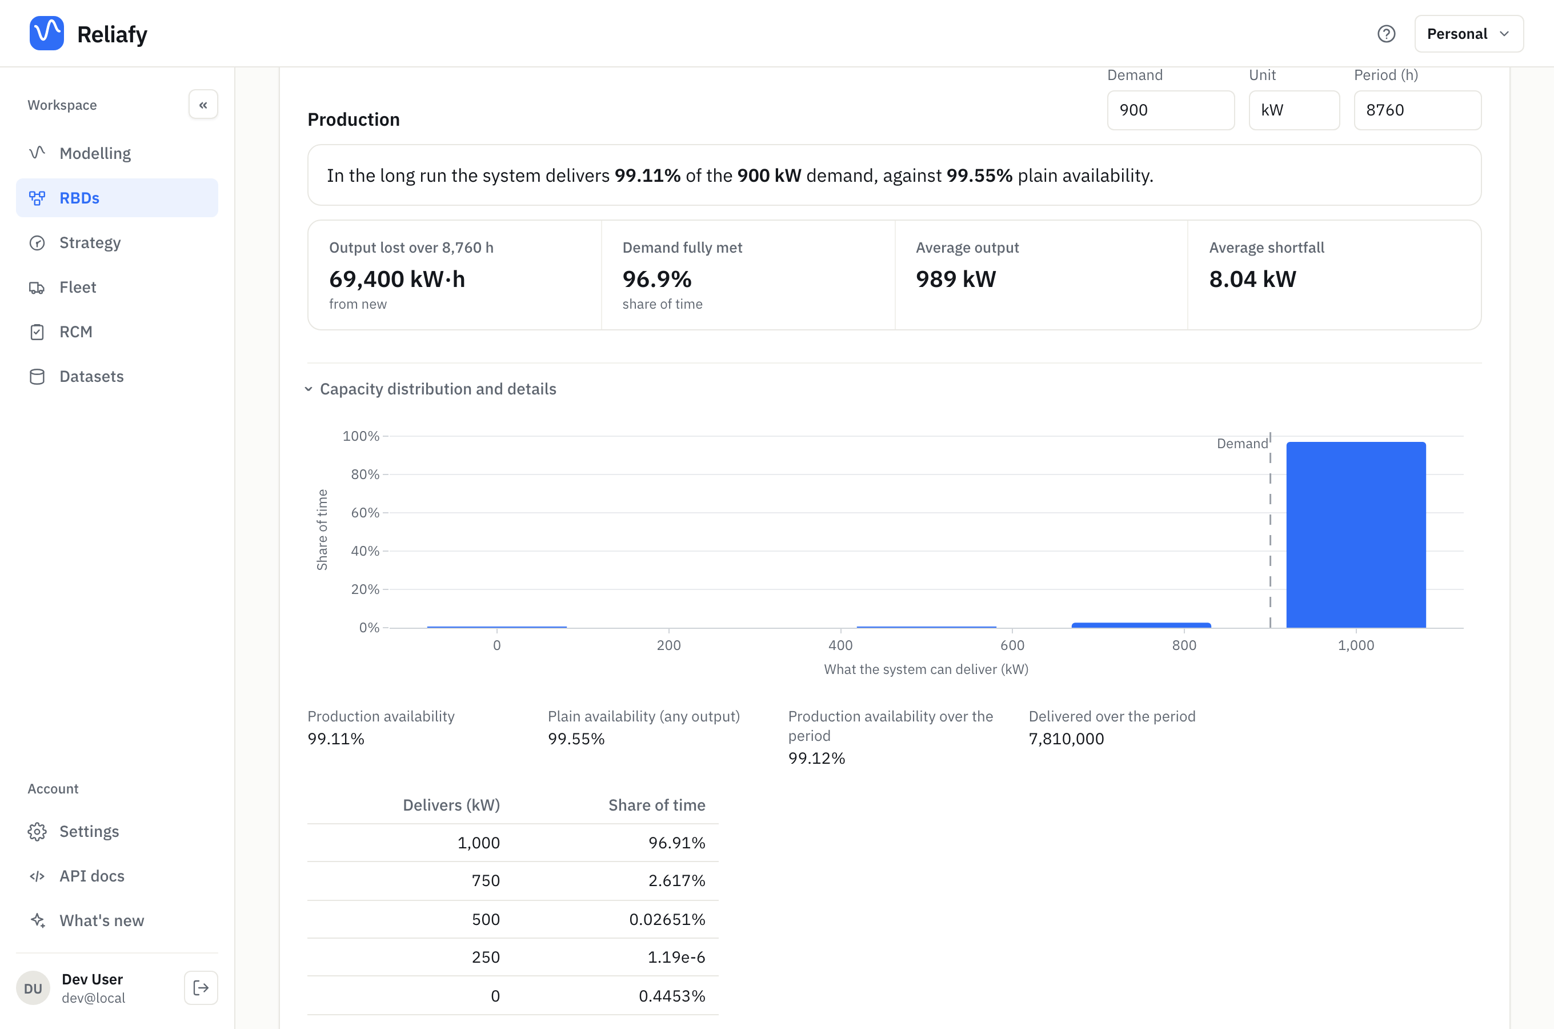Go to the Fleet section
Viewport: 1554px width, 1029px height.
tap(117, 287)
